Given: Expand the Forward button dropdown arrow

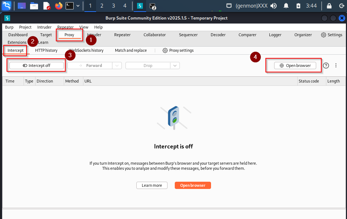Looking at the screenshot, I should point(117,66).
